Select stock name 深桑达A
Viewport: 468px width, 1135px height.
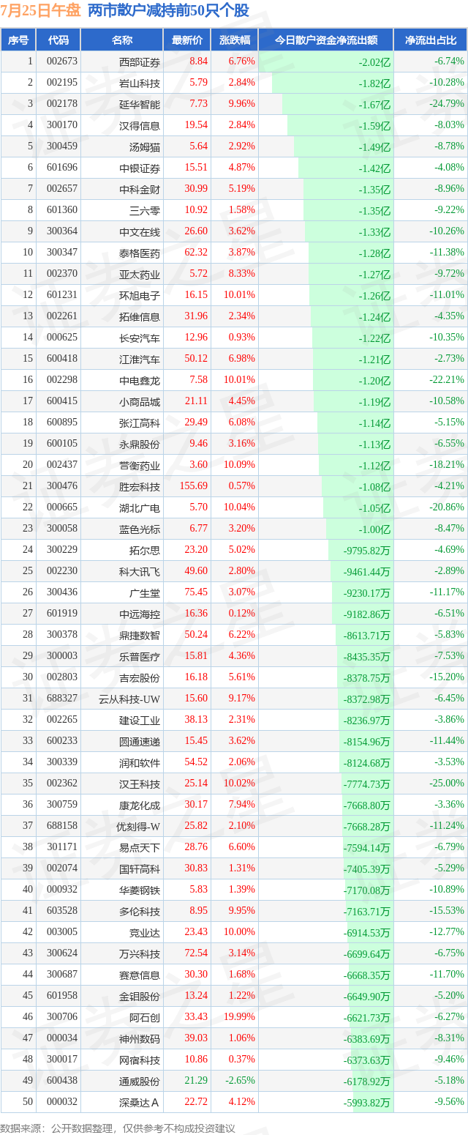pos(140,1102)
